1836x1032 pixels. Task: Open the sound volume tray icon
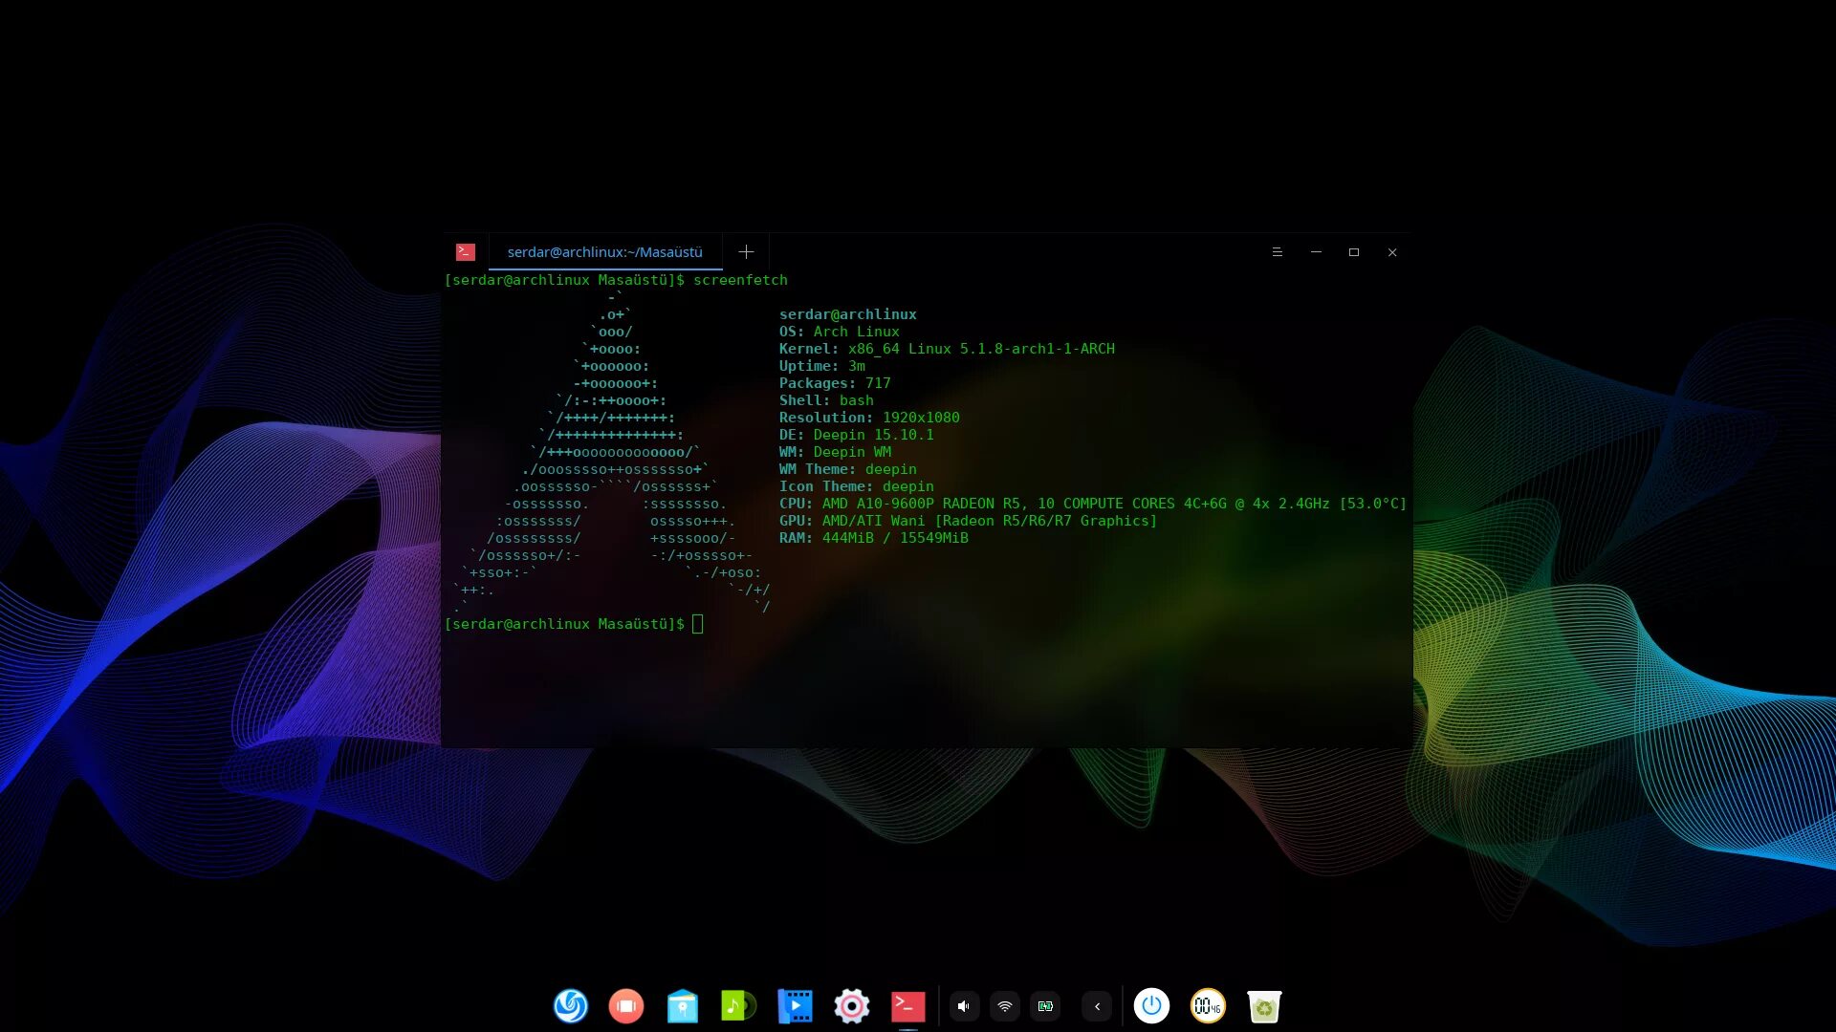(964, 1006)
